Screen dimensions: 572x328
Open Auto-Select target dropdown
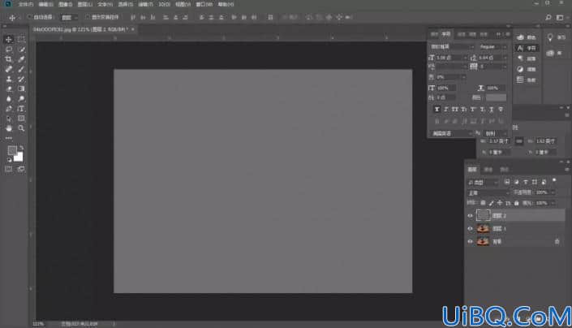tap(69, 17)
